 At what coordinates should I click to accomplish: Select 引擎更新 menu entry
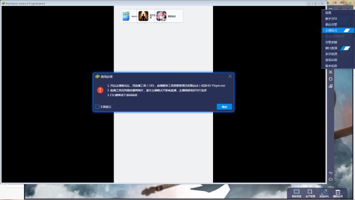coord(331,43)
